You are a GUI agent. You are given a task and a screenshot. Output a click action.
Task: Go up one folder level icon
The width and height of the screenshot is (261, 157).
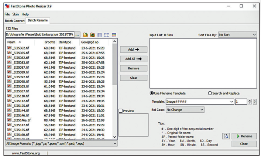click(x=85, y=35)
